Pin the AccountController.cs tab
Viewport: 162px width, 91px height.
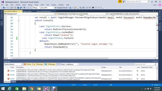19,11
